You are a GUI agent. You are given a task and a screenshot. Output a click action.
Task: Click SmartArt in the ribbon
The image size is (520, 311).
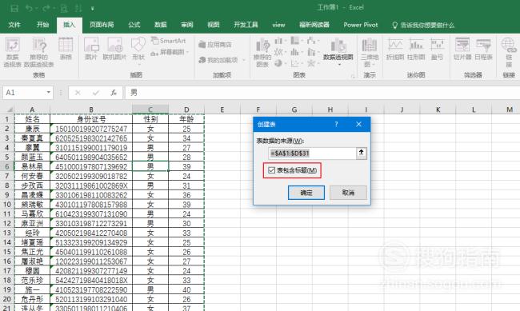point(169,41)
